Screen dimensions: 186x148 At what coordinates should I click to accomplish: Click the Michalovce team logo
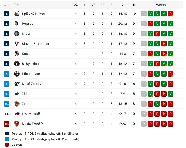pos(17,74)
